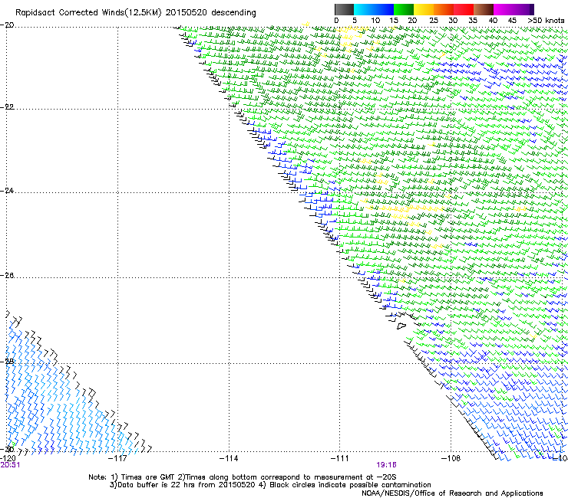Screen dimensions: 568x498
Task: Click the dark purple 45-50 knots legend color
Action: (x=523, y=9)
